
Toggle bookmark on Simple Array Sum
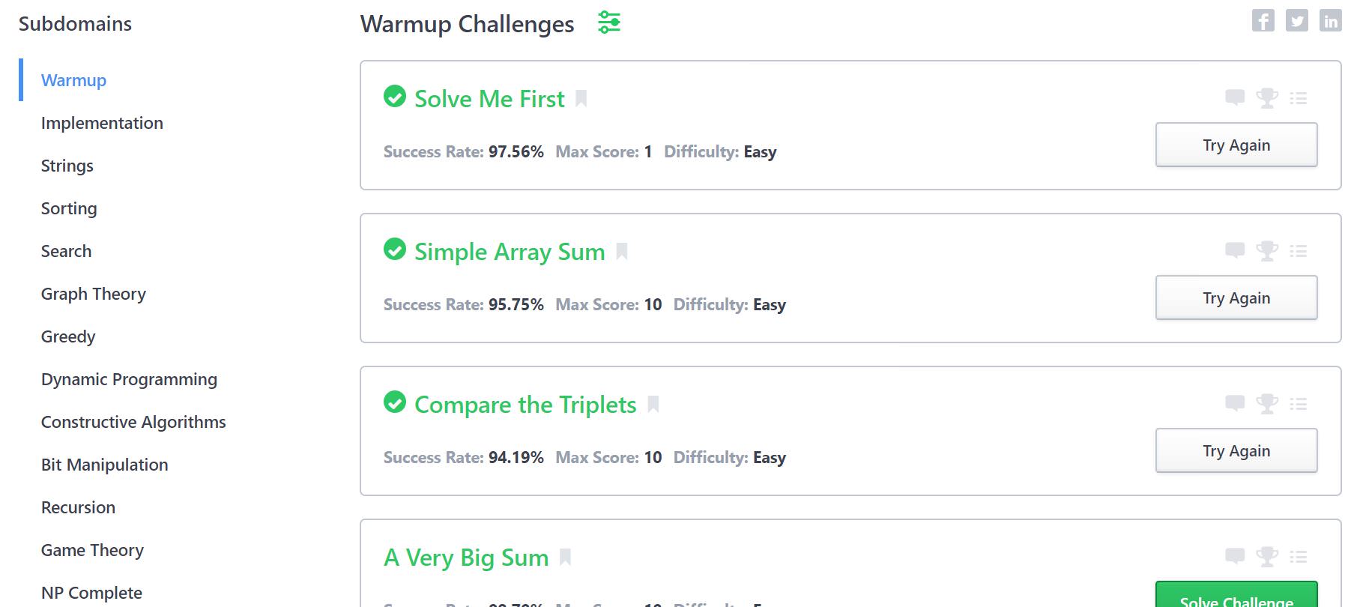pyautogui.click(x=622, y=251)
